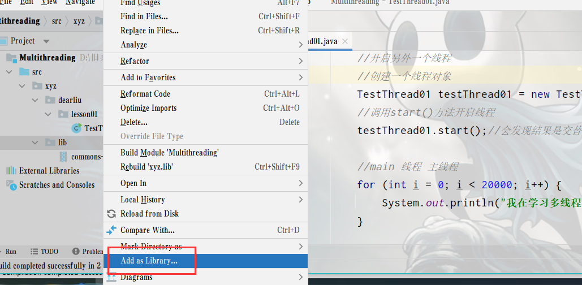Select Delete... in context menu
The width and height of the screenshot is (582, 285).
click(205, 122)
